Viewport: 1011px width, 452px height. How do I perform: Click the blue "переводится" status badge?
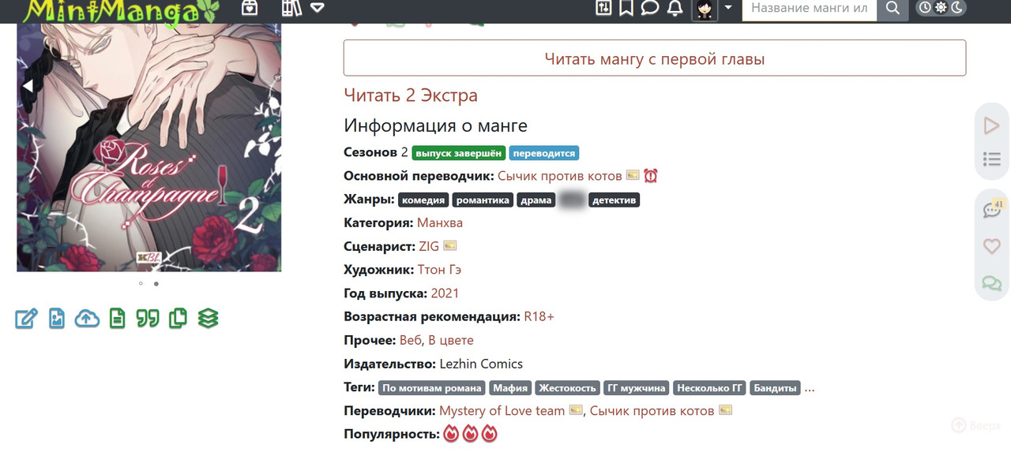tap(544, 153)
